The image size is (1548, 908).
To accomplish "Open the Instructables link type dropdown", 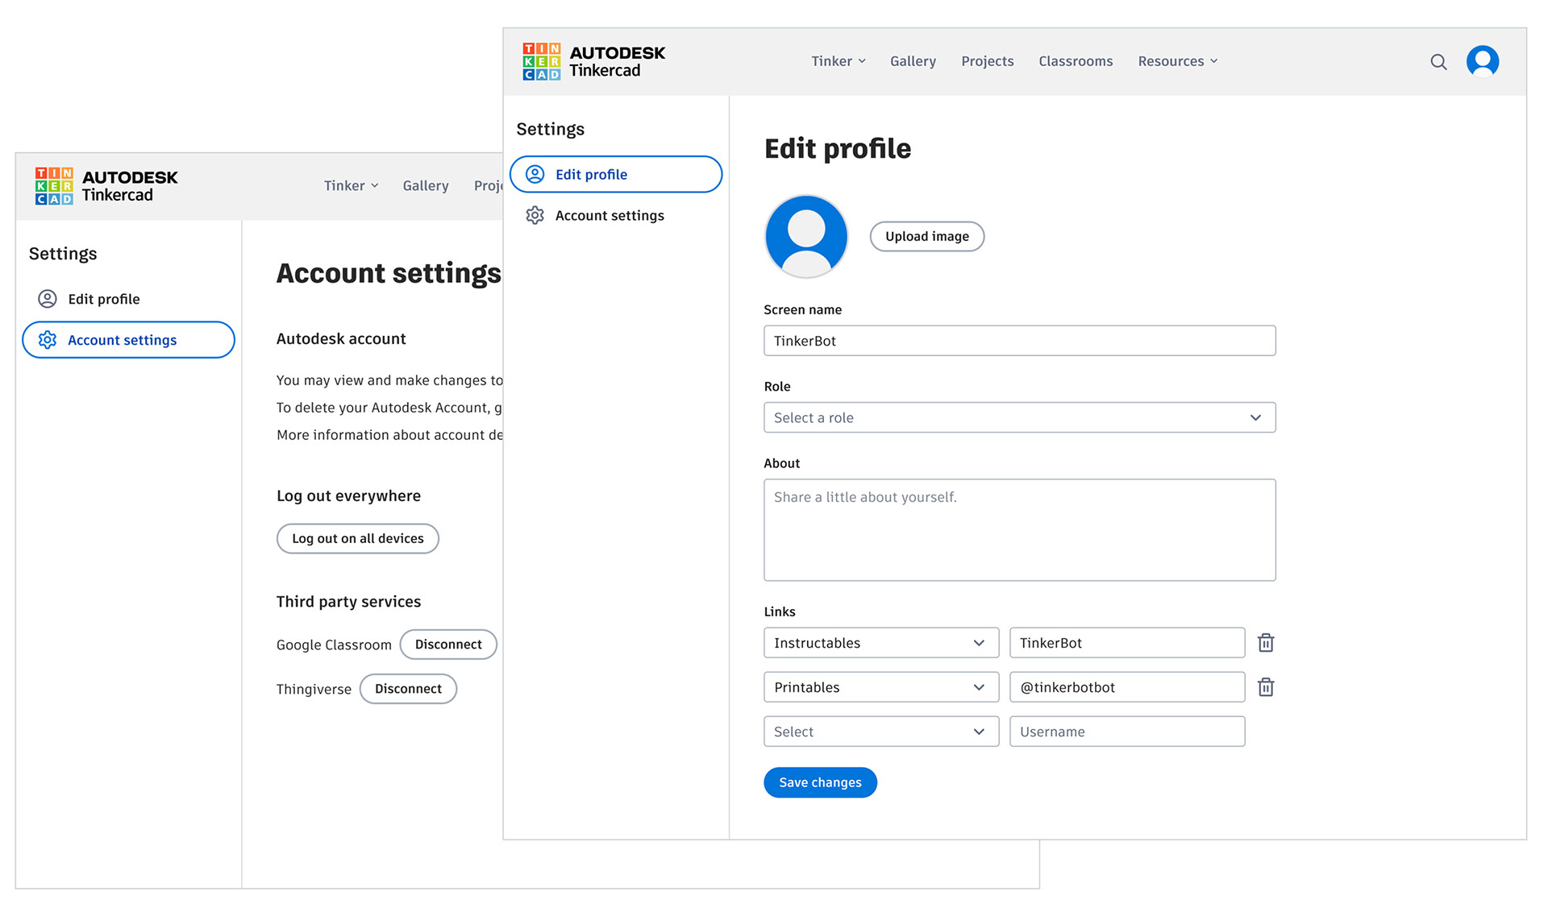I will coord(880,643).
